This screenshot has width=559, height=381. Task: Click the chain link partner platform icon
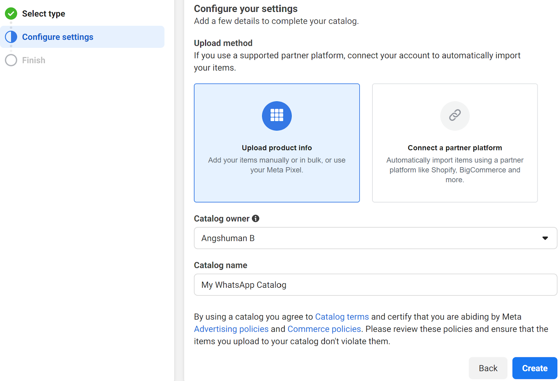pos(455,116)
